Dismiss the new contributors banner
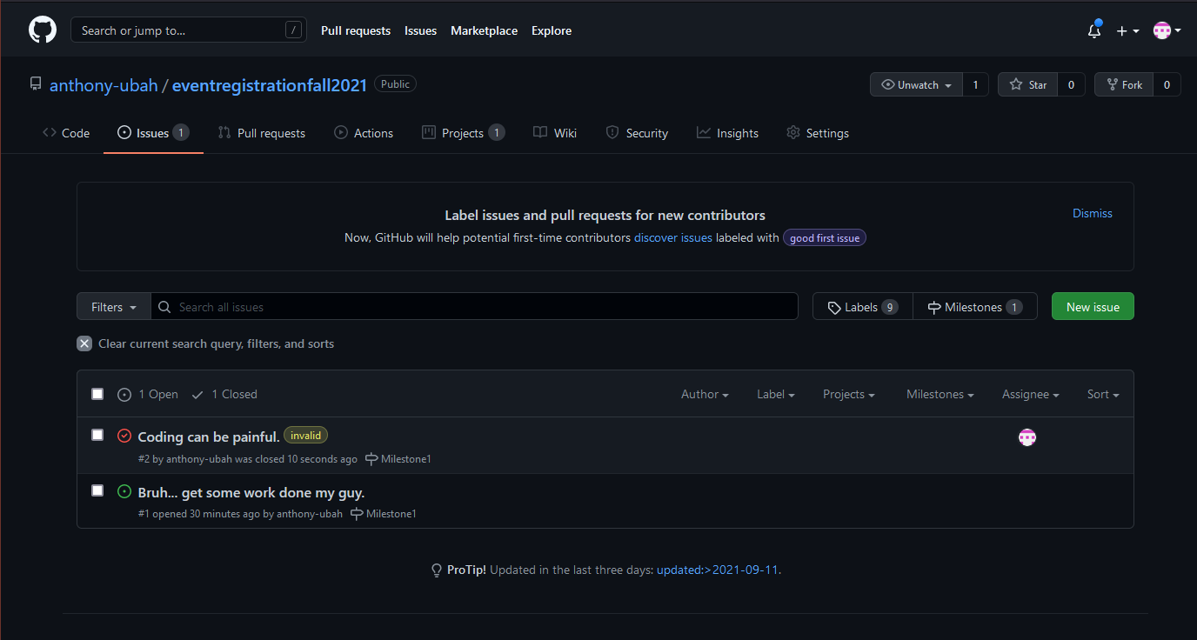 pos(1092,213)
